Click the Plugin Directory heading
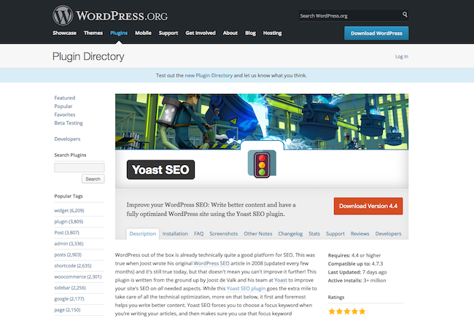Screen dimensions: 474x318 tap(88, 57)
